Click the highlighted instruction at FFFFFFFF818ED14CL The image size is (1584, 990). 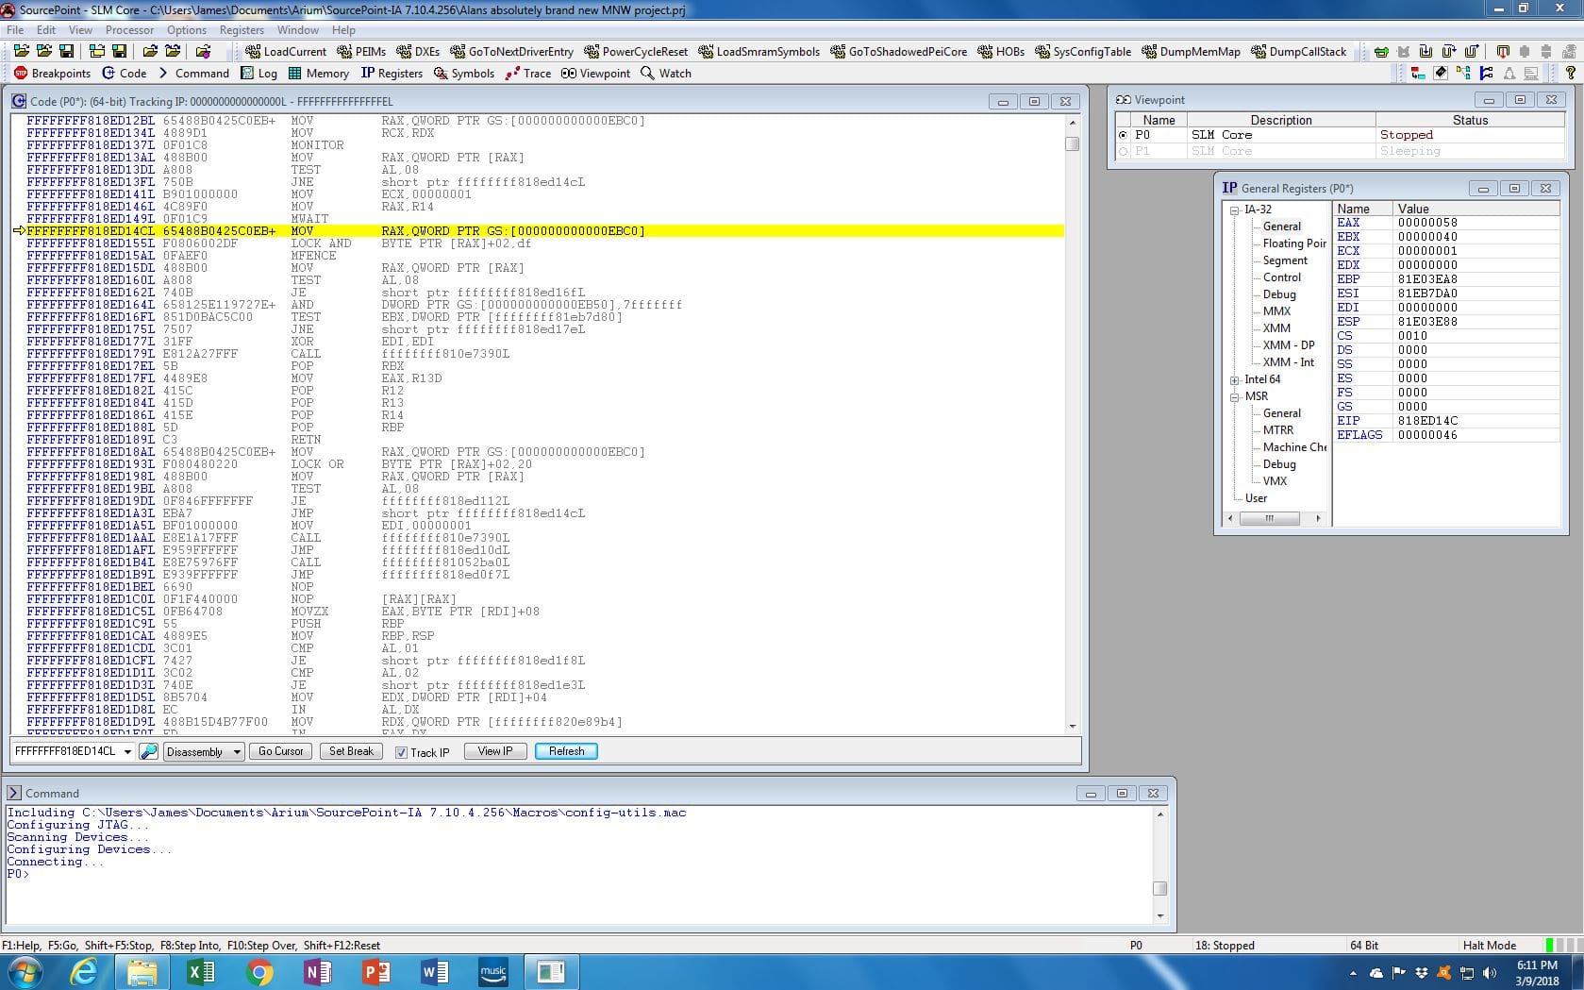[x=538, y=231]
